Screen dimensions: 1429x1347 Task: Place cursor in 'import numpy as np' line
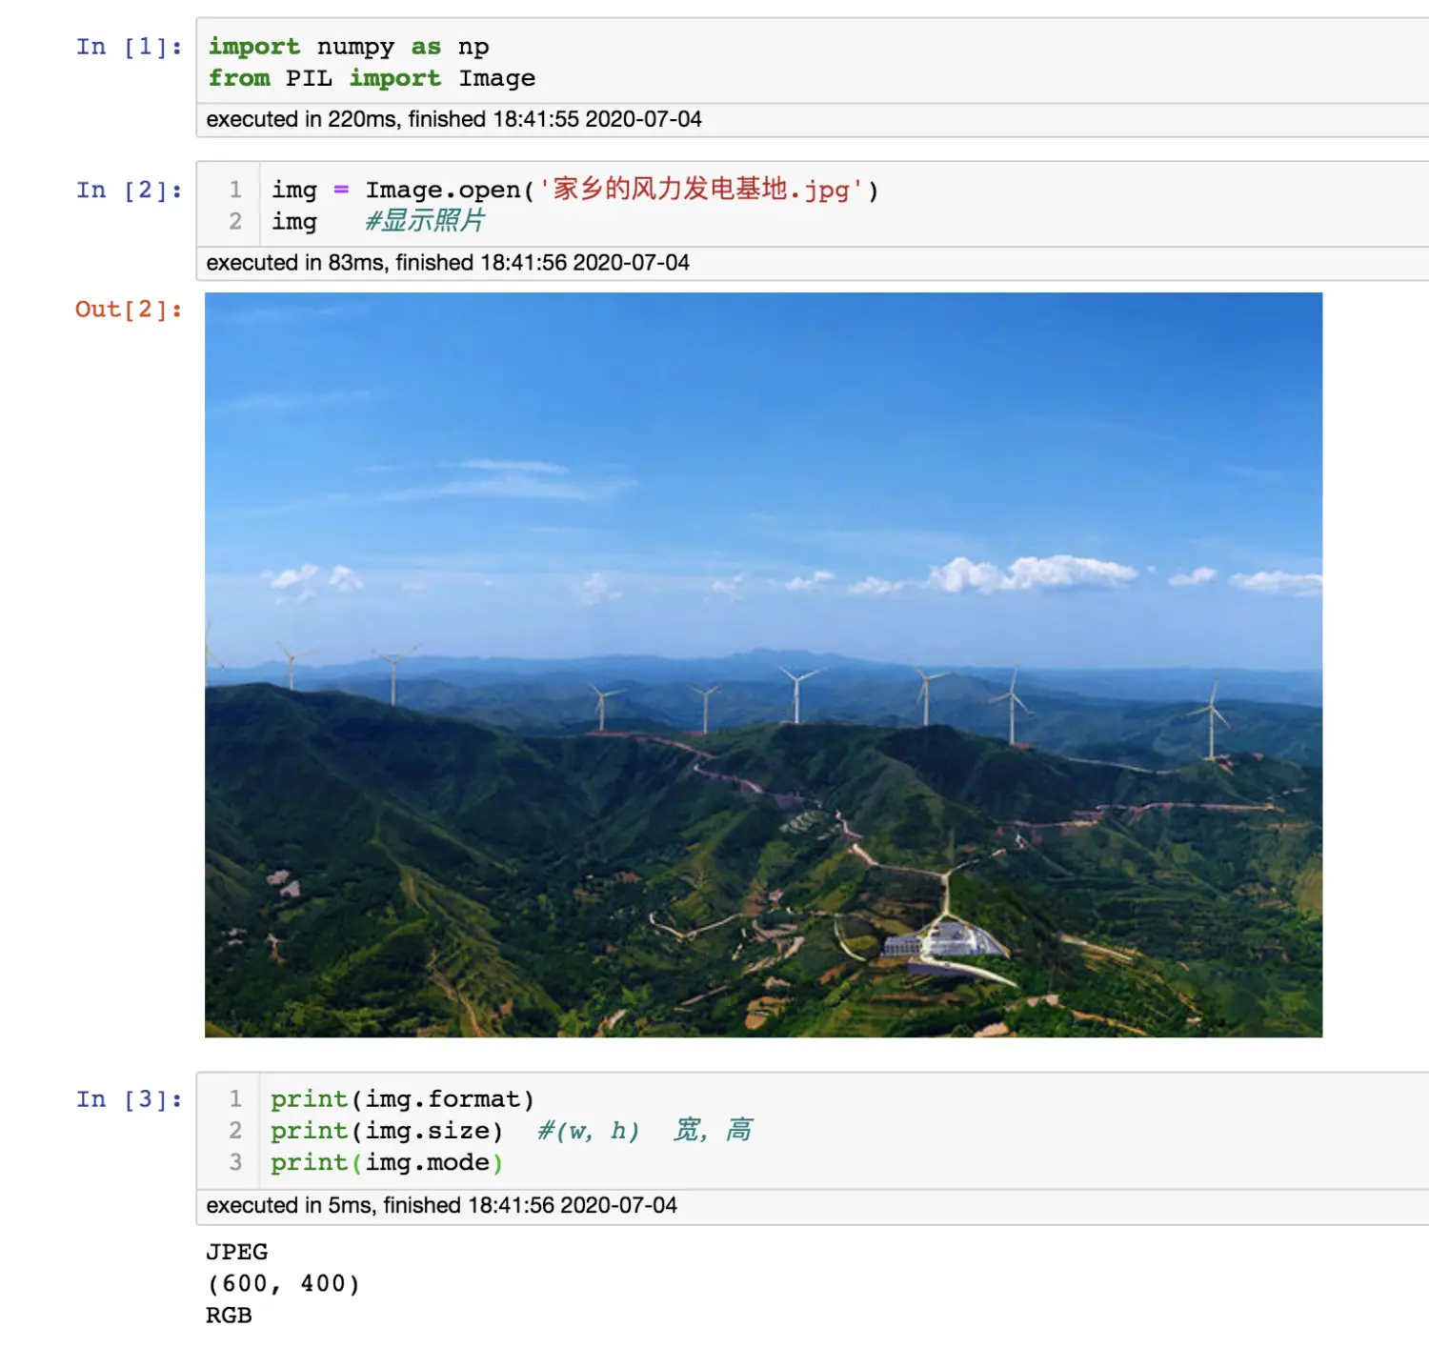(x=349, y=47)
